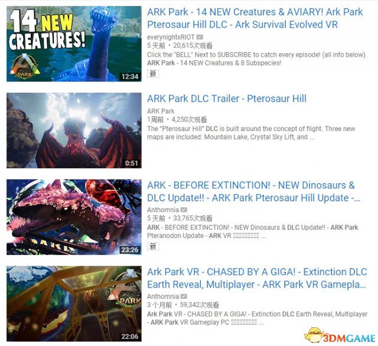Click 'ARK - BEFORE EXTINCTION!' video title
378x346 pixels.
[253, 191]
